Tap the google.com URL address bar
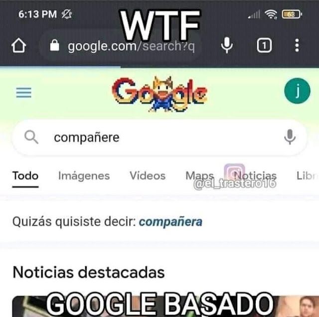This screenshot has height=317, width=319. [120, 45]
